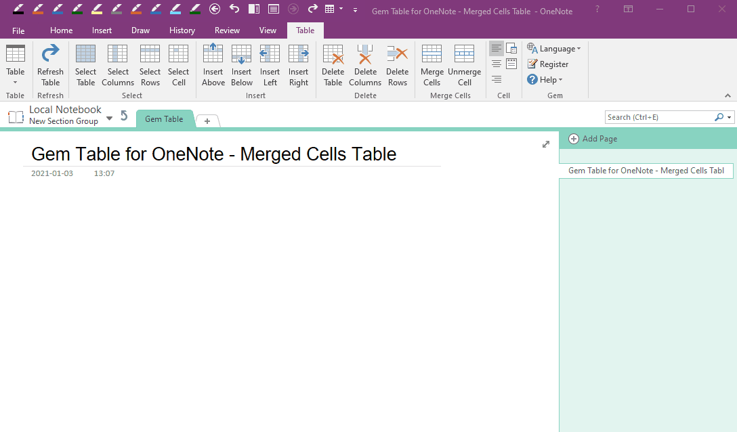Open the History tab
This screenshot has width=737, height=432.
pyautogui.click(x=182, y=30)
